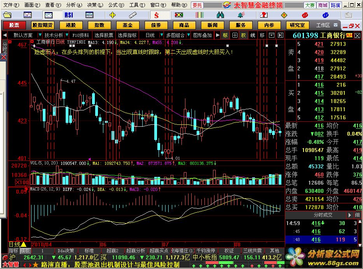363x269 pixels.
Task: Expand the 多图组合 dropdown arrow
Action: (x=188, y=35)
